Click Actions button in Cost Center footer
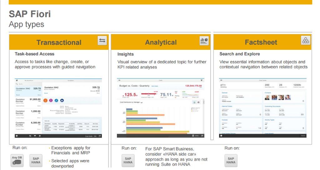Image resolution: width=320 pixels, height=170 pixels. pyautogui.click(x=303, y=136)
